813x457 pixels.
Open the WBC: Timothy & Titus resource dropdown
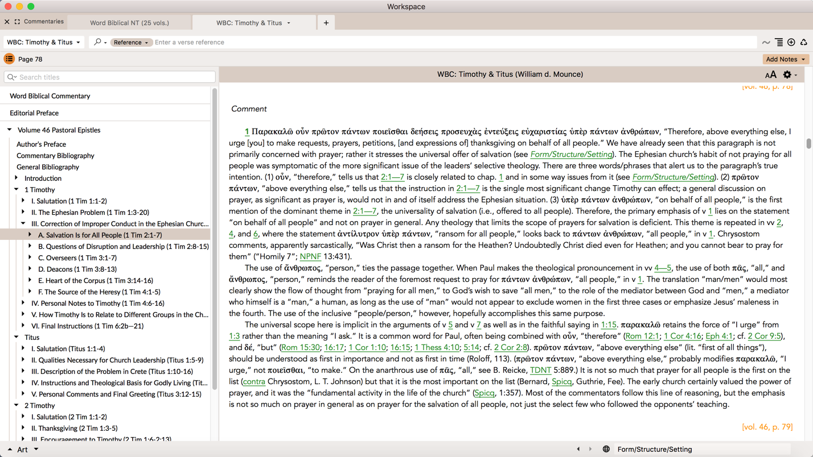click(43, 42)
